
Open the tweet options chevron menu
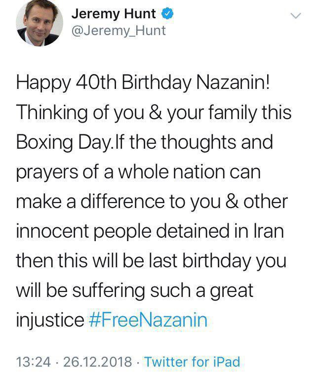point(296,16)
